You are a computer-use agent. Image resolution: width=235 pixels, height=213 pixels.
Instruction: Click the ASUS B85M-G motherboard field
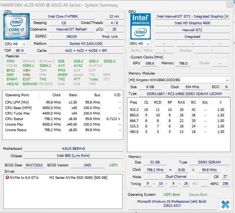(74, 149)
